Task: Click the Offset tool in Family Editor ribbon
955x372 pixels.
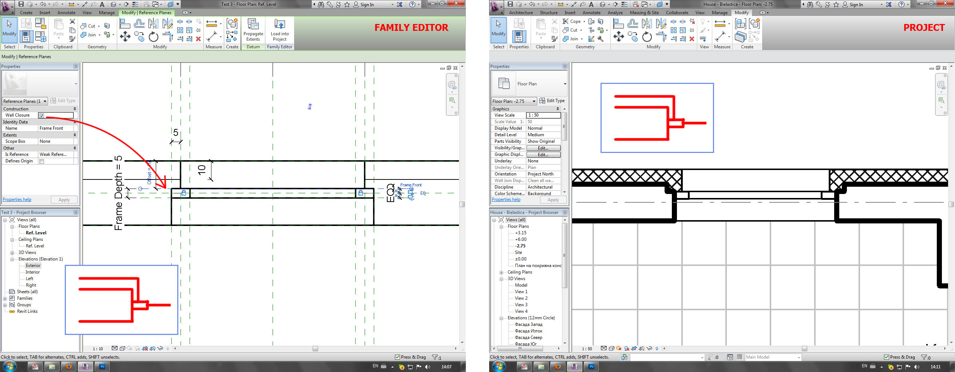Action: pyautogui.click(x=139, y=24)
